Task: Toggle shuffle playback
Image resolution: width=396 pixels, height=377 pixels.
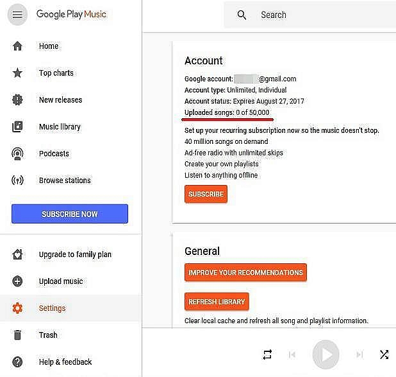Action: [384, 355]
